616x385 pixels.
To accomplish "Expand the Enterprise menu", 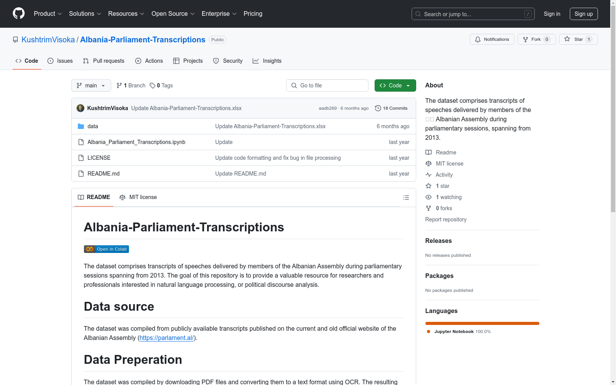I will click(219, 14).
